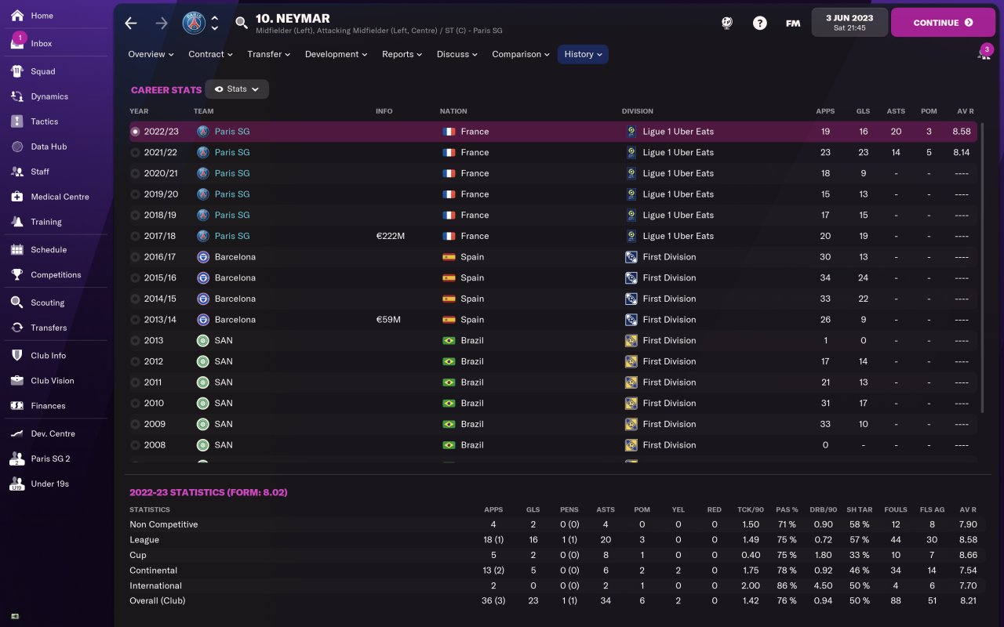Image resolution: width=1004 pixels, height=627 pixels.
Task: Expand the Transfer dropdown menu
Action: 268,54
